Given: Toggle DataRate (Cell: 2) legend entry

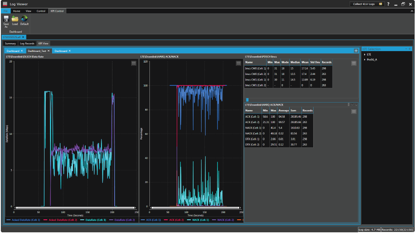Looking at the screenshot, I should [124, 219].
